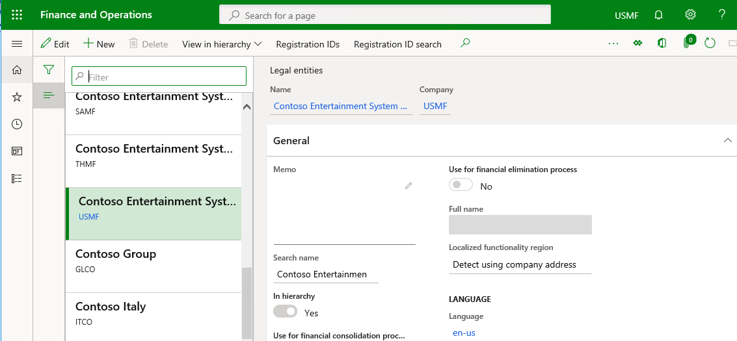Click the en-us language link
Viewport: 737px width, 341px height.
pyautogui.click(x=464, y=333)
